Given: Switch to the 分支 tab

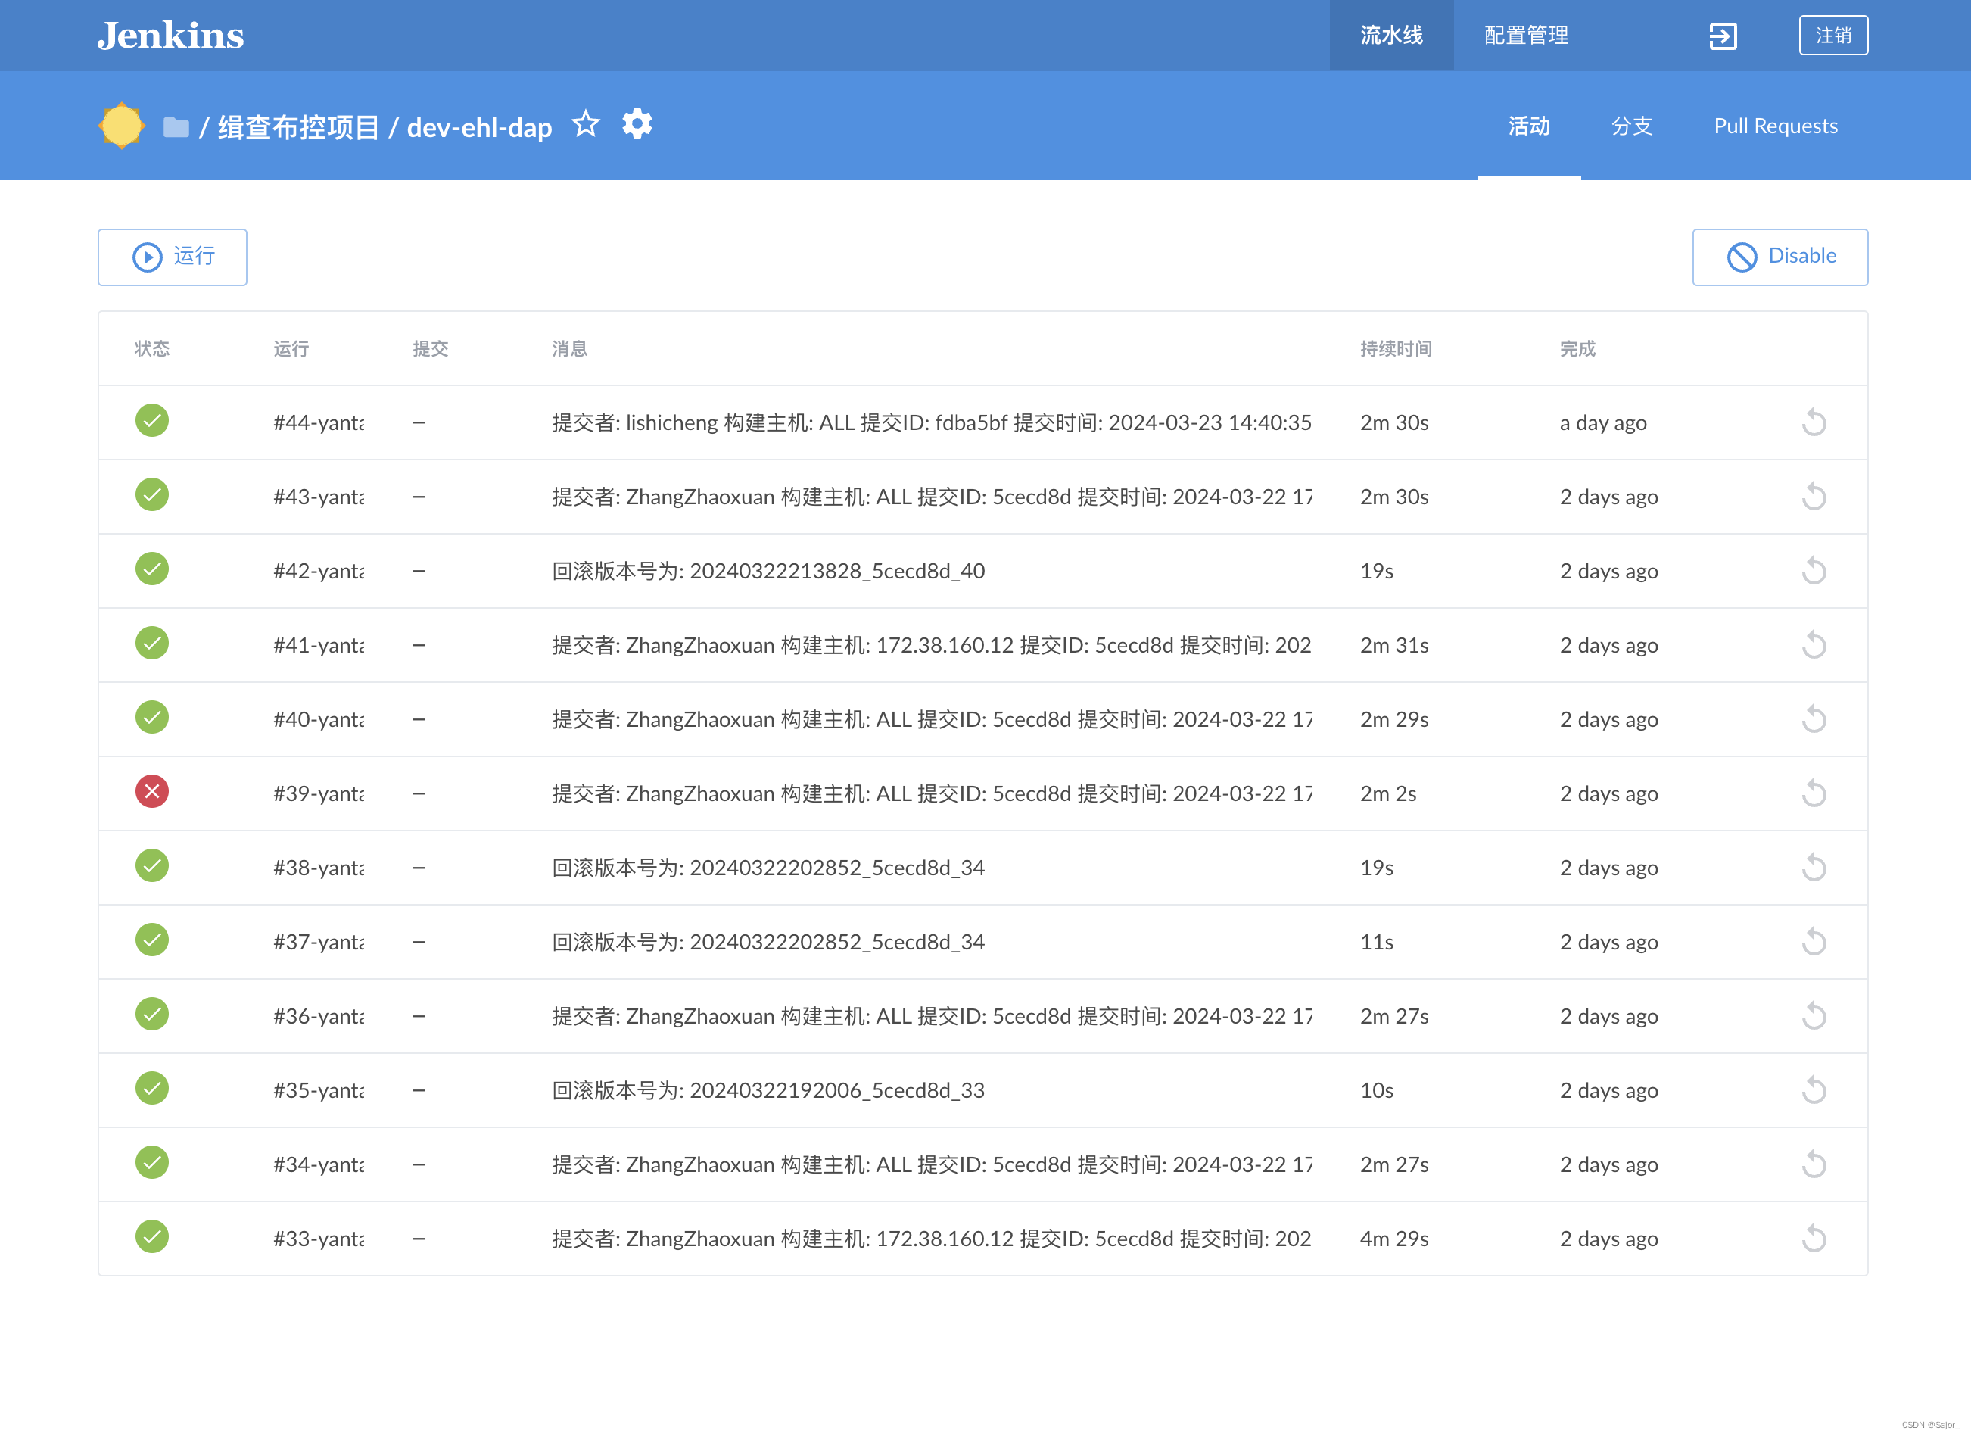Looking at the screenshot, I should [1631, 126].
